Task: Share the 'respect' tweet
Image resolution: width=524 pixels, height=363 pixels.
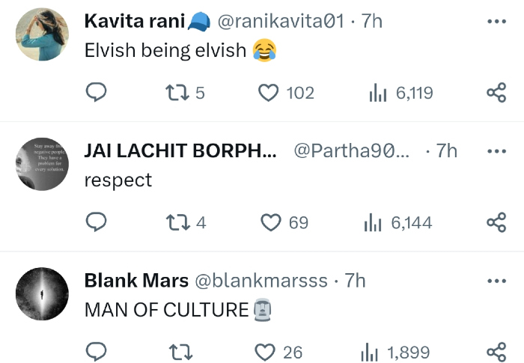Action: pos(496,222)
